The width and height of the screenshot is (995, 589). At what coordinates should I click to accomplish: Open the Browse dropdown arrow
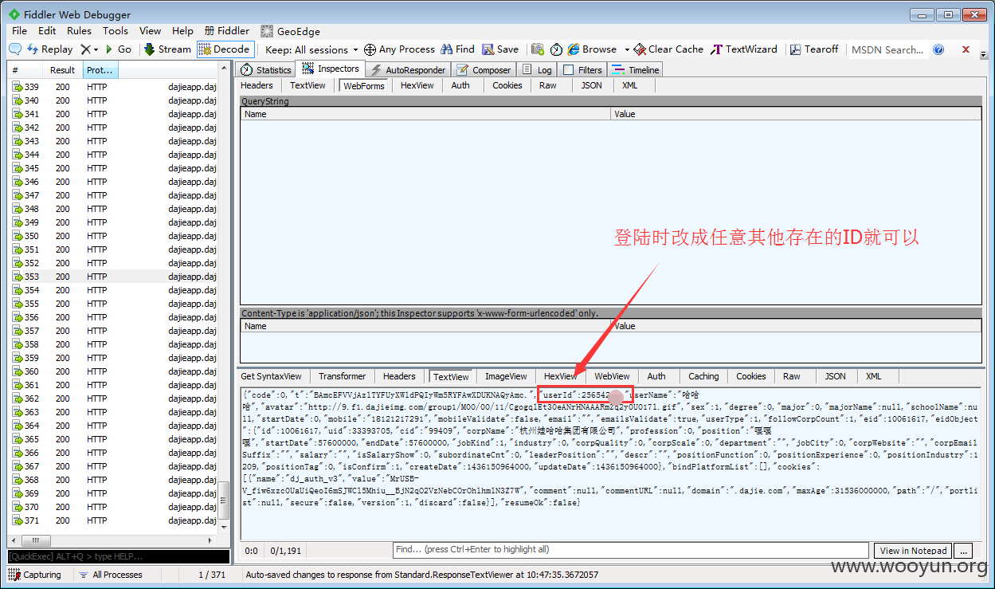(627, 49)
